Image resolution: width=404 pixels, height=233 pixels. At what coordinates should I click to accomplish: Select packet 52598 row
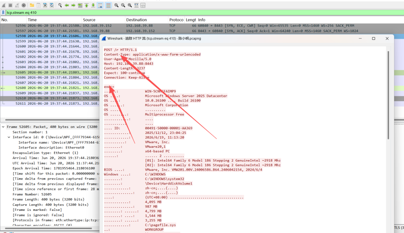[x=50, y=36]
